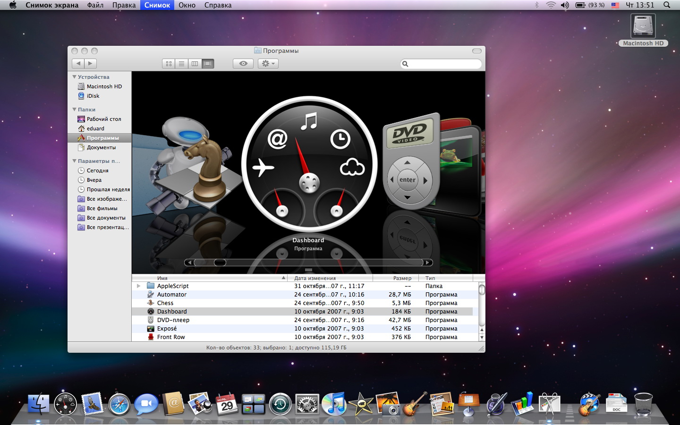
Task: Sort by the Дата изменения column
Action: point(331,278)
